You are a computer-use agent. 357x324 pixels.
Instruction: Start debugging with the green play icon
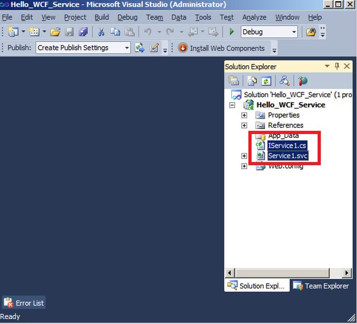coord(232,32)
